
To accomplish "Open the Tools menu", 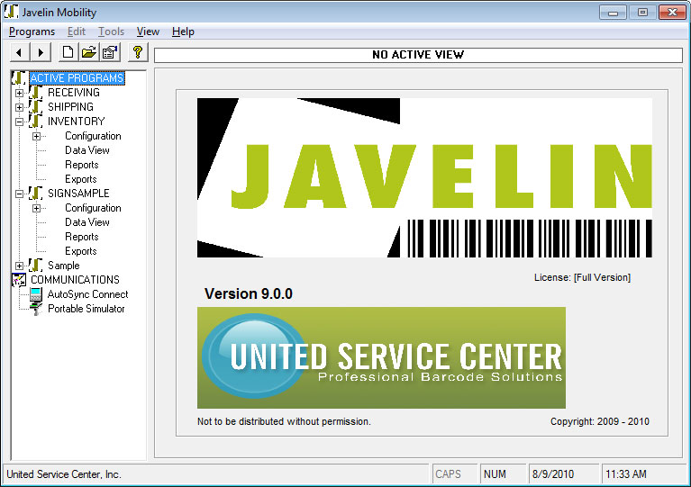I will pyautogui.click(x=111, y=32).
